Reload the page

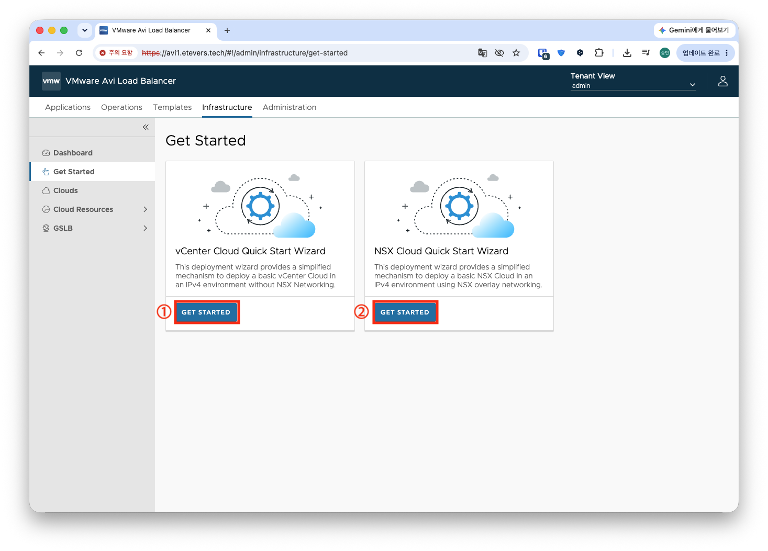pos(79,53)
